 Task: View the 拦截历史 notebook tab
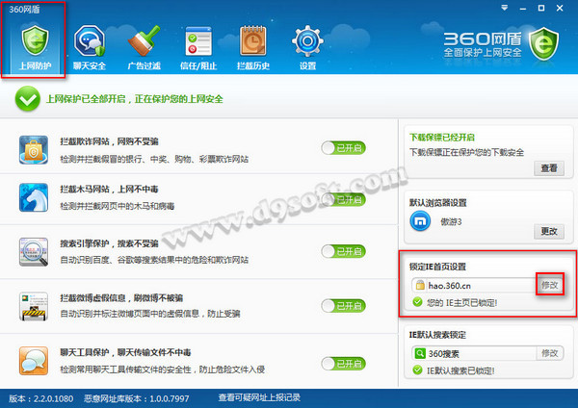[252, 47]
